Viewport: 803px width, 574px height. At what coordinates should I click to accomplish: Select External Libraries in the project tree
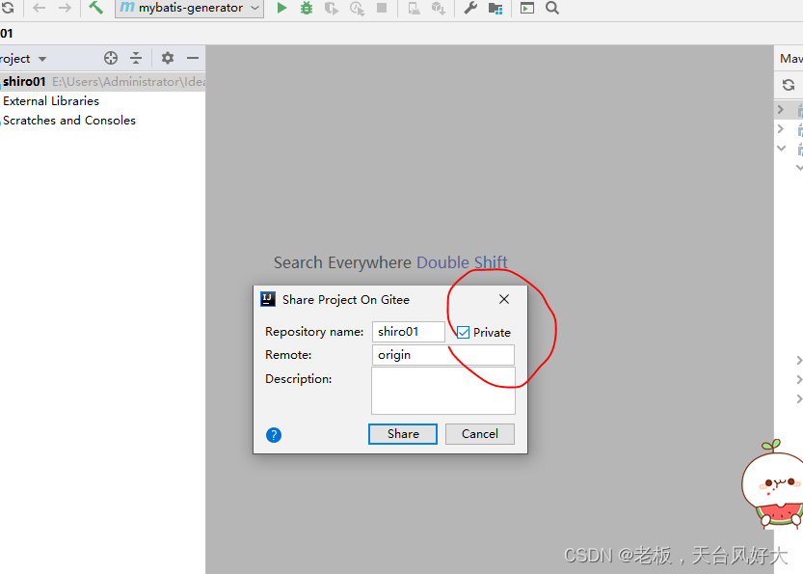(x=51, y=101)
